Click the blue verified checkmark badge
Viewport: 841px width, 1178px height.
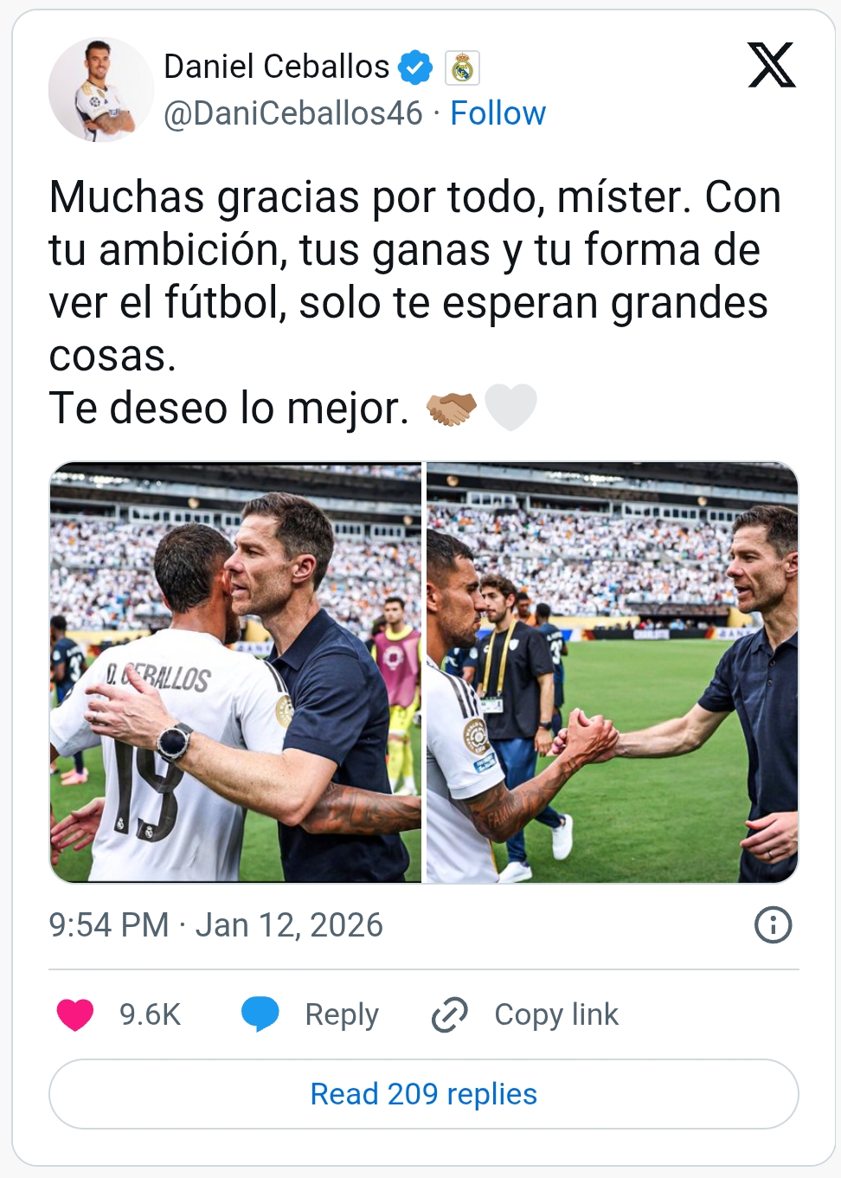pyautogui.click(x=415, y=68)
